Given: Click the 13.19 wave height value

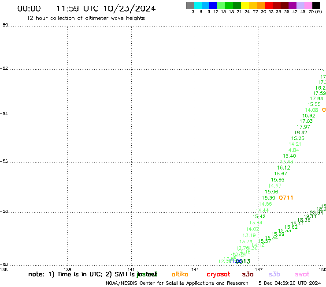Looking at the screenshot, I should pyautogui.click(x=249, y=235).
